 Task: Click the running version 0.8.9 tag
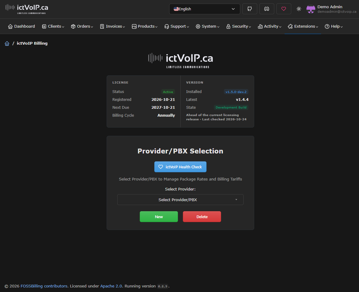(162, 287)
